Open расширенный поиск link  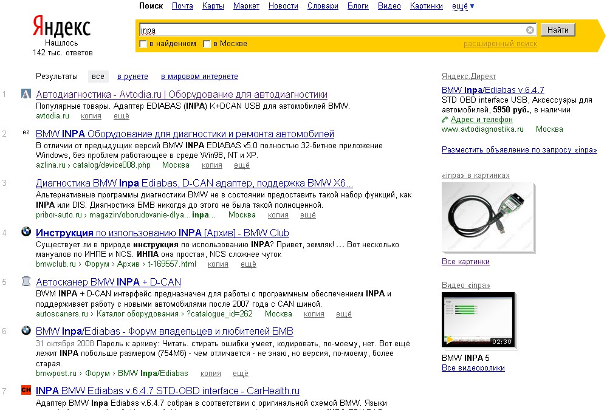coord(500,44)
